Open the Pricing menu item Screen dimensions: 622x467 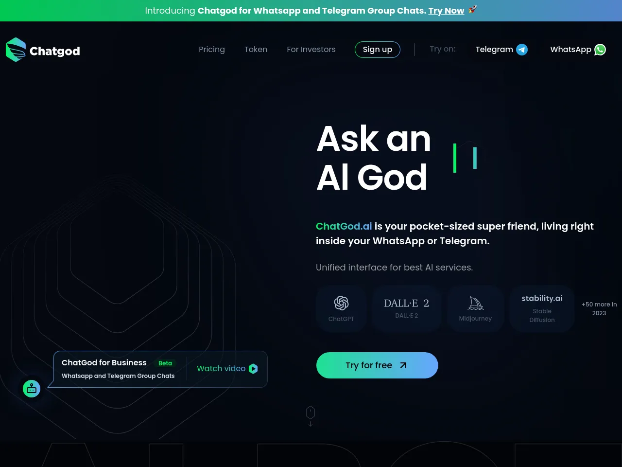[212, 50]
